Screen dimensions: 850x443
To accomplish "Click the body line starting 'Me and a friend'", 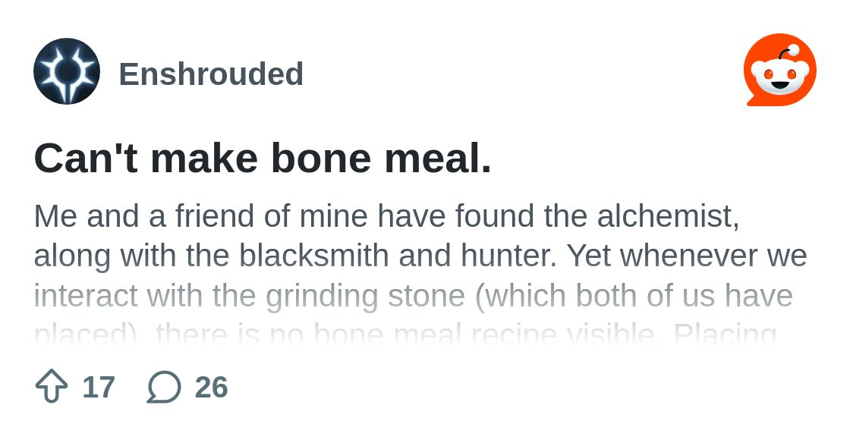I will click(x=386, y=216).
